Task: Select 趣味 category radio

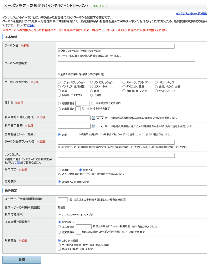Action: click(x=92, y=91)
